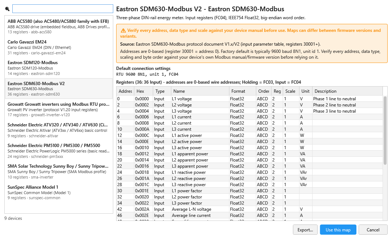Select Carlo Gavazzi EM24 device

click(x=59, y=47)
